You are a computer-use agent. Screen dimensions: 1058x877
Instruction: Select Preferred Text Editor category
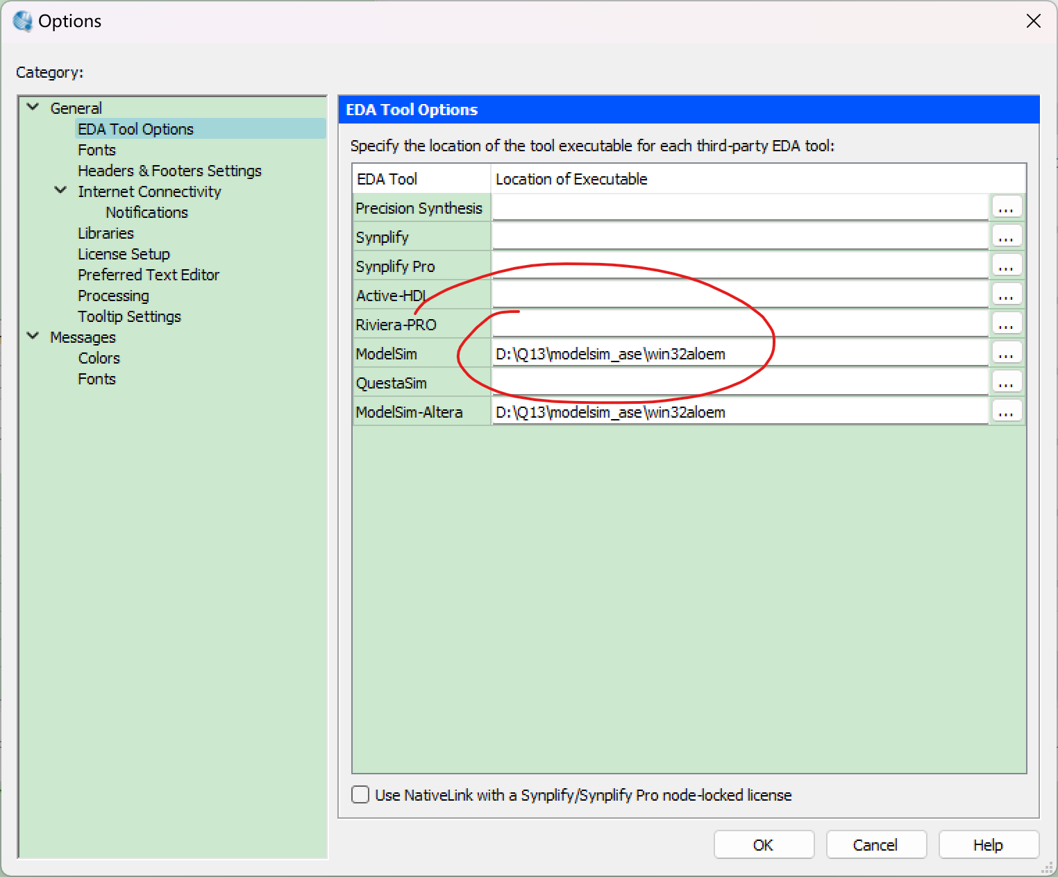click(149, 275)
